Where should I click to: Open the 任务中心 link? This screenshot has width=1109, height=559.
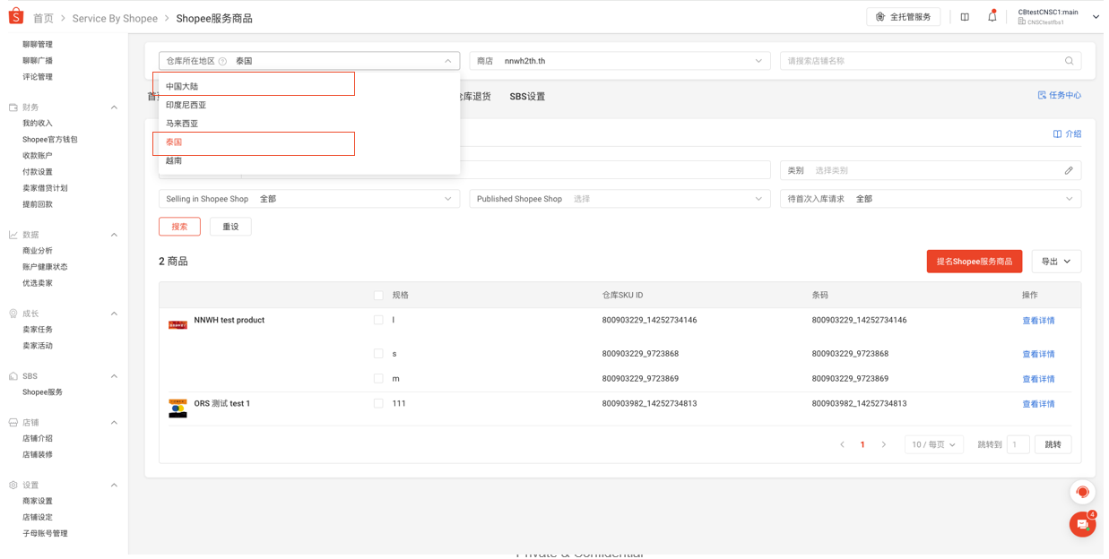coord(1060,95)
